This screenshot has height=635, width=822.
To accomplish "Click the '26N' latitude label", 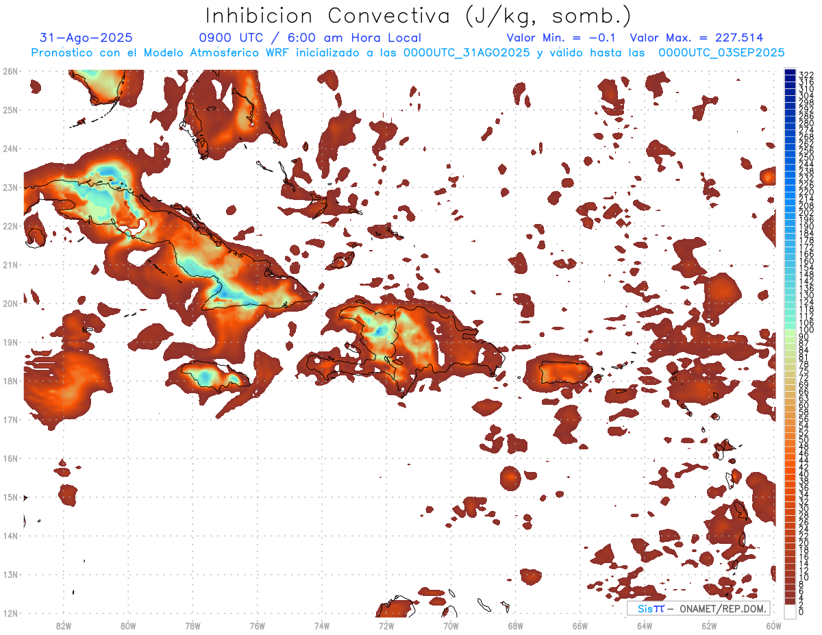I will [10, 71].
